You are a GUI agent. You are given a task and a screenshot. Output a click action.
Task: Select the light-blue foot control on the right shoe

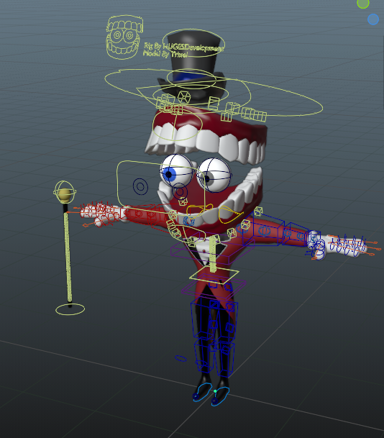coord(220,396)
